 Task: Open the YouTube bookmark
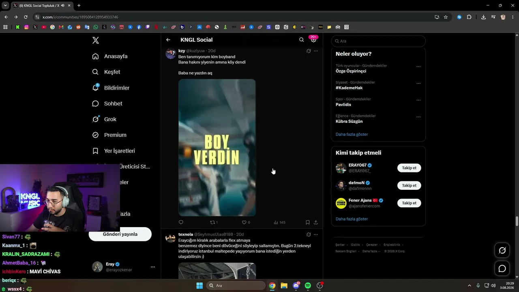(x=44, y=27)
